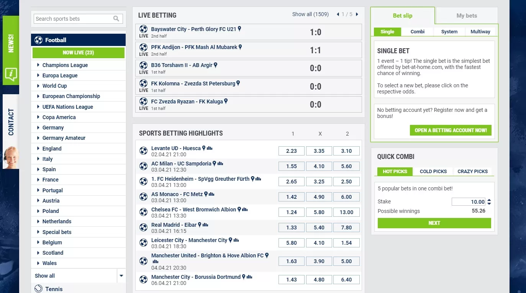The width and height of the screenshot is (526, 293).
Task: Click NEXT in the Quick Combi panel
Action: tap(434, 223)
